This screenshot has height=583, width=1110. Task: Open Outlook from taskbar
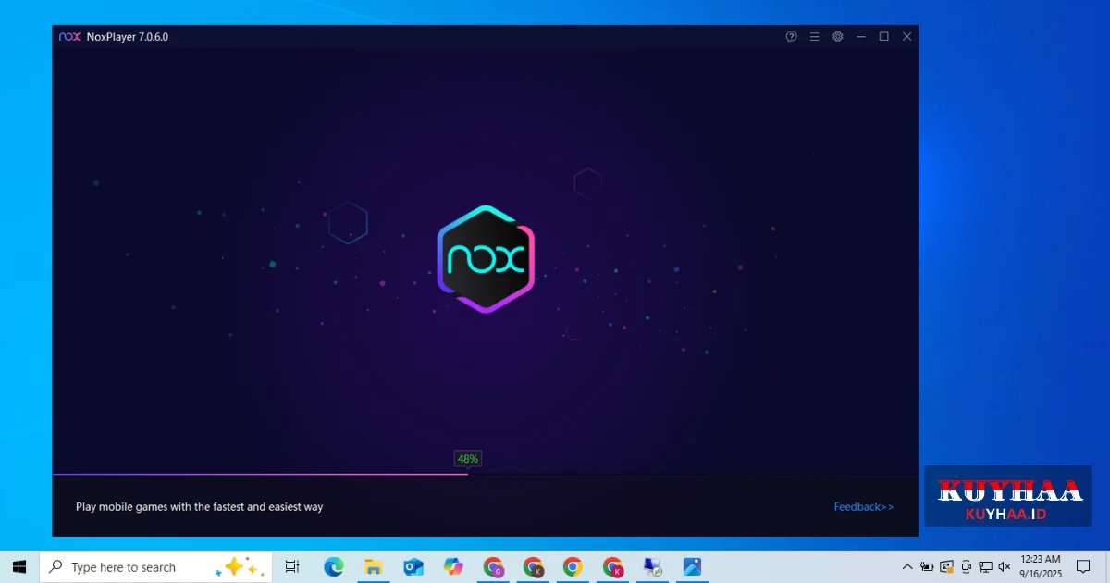(413, 566)
